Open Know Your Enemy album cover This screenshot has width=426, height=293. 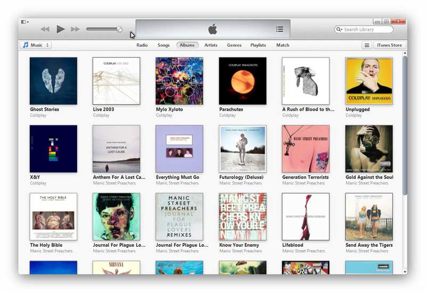(243, 216)
